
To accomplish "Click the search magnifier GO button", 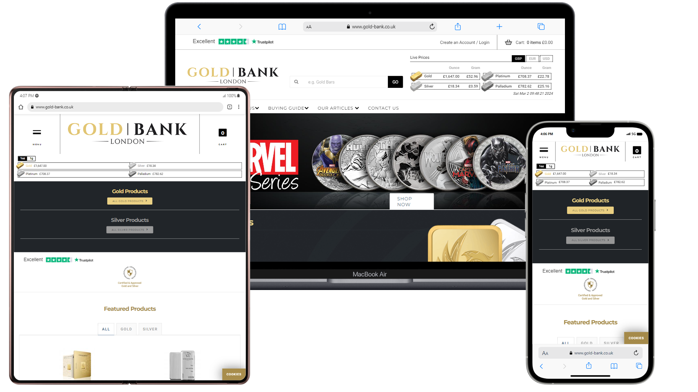I will coord(395,81).
